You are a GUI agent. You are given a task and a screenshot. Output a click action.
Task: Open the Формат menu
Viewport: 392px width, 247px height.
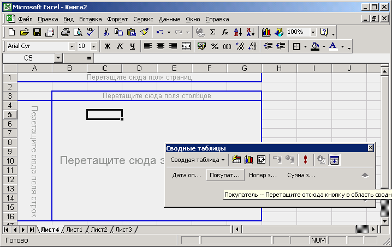[x=117, y=19]
